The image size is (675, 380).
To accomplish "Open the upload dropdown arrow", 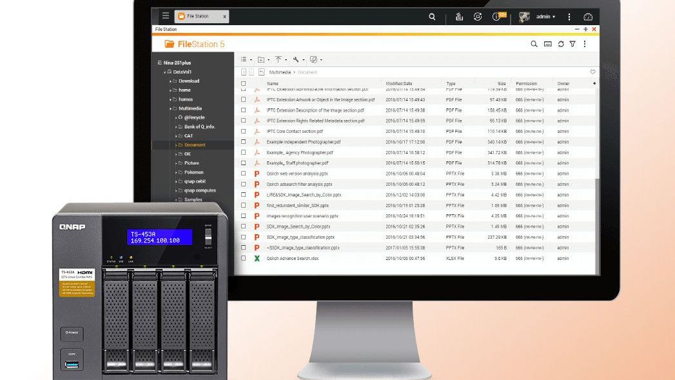I will pyautogui.click(x=286, y=60).
